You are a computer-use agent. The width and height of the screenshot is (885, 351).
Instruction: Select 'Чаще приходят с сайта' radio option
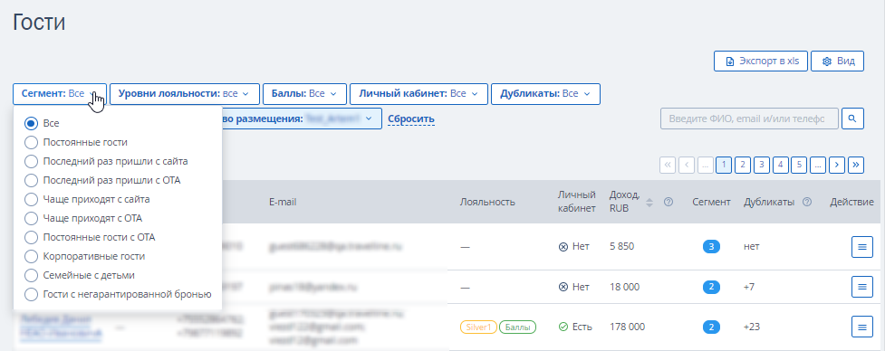pyautogui.click(x=31, y=199)
